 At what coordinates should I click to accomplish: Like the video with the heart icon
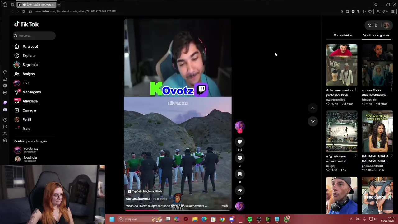pyautogui.click(x=240, y=142)
